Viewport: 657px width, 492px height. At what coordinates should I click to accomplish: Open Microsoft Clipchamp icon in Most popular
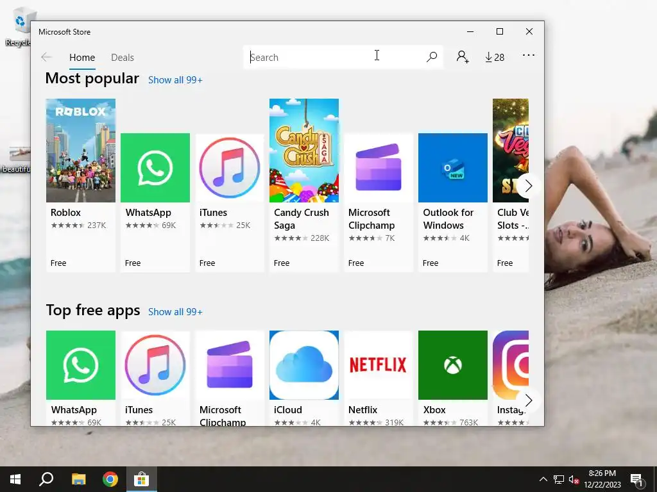[379, 168]
